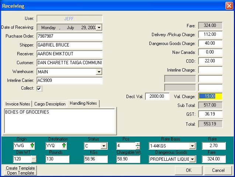Click Create Template button

[x=20, y=168]
